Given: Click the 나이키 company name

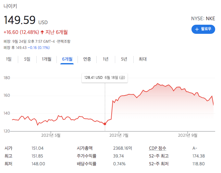Looking at the screenshot, I should pos(10,6).
